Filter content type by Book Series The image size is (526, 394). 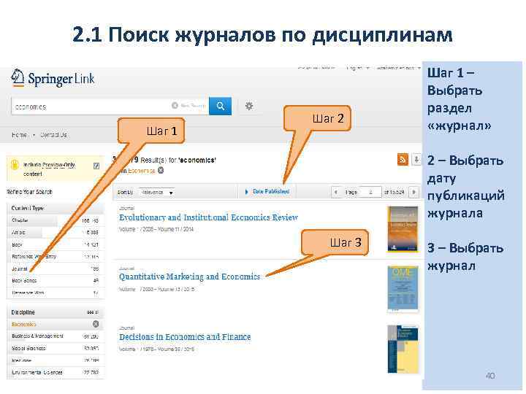(55, 281)
